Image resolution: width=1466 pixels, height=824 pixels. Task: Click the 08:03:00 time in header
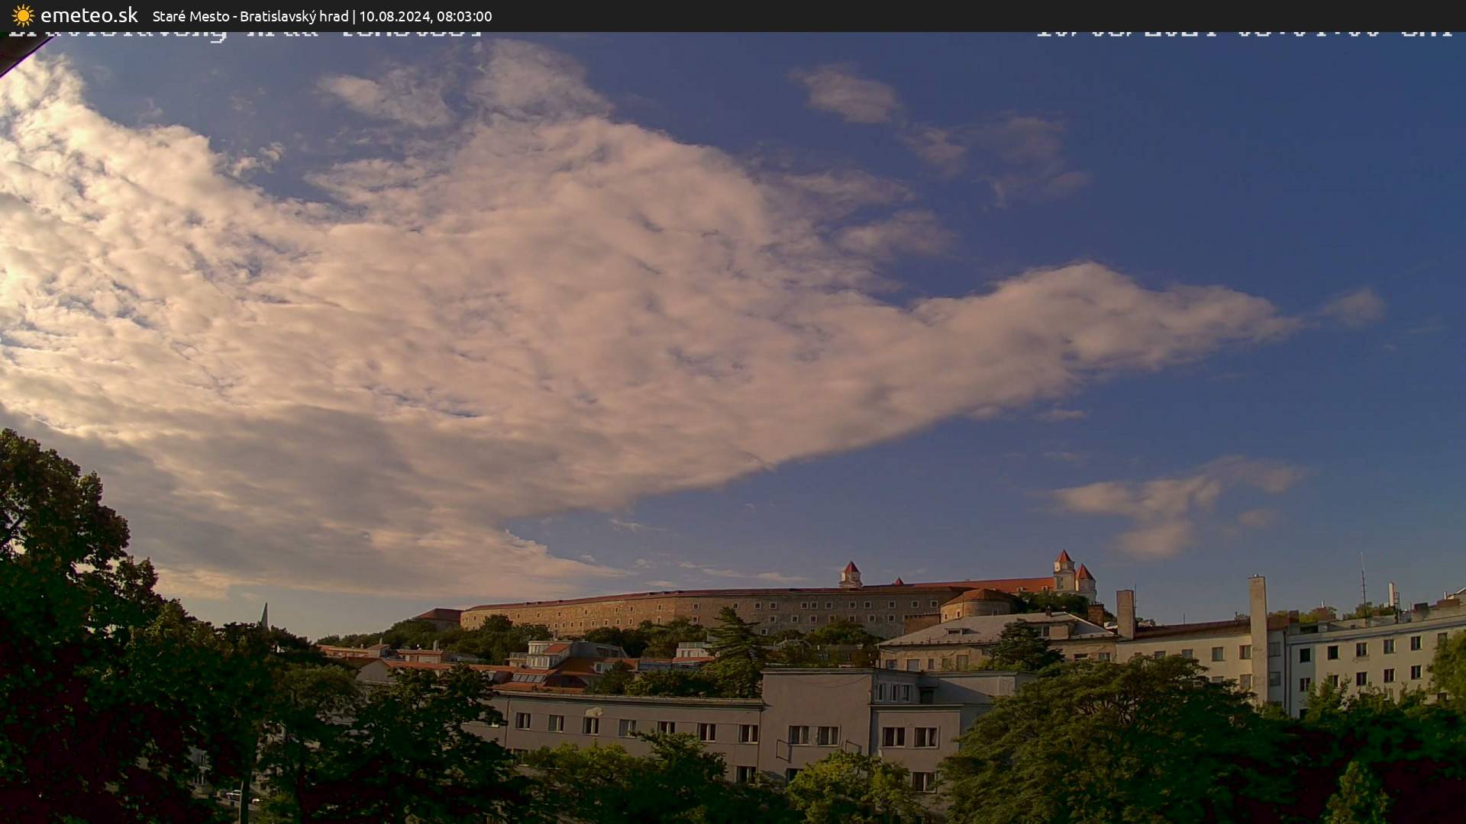point(464,16)
